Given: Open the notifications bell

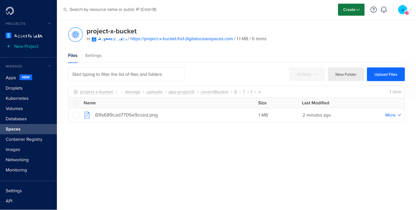Looking at the screenshot, I should [x=384, y=9].
